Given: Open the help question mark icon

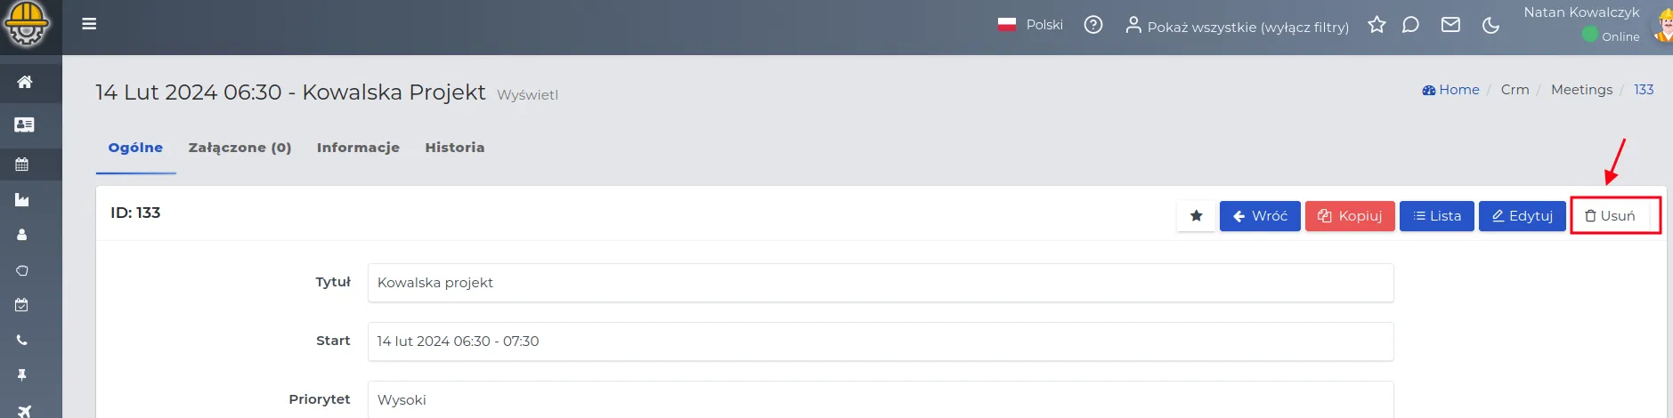Looking at the screenshot, I should click(x=1093, y=25).
